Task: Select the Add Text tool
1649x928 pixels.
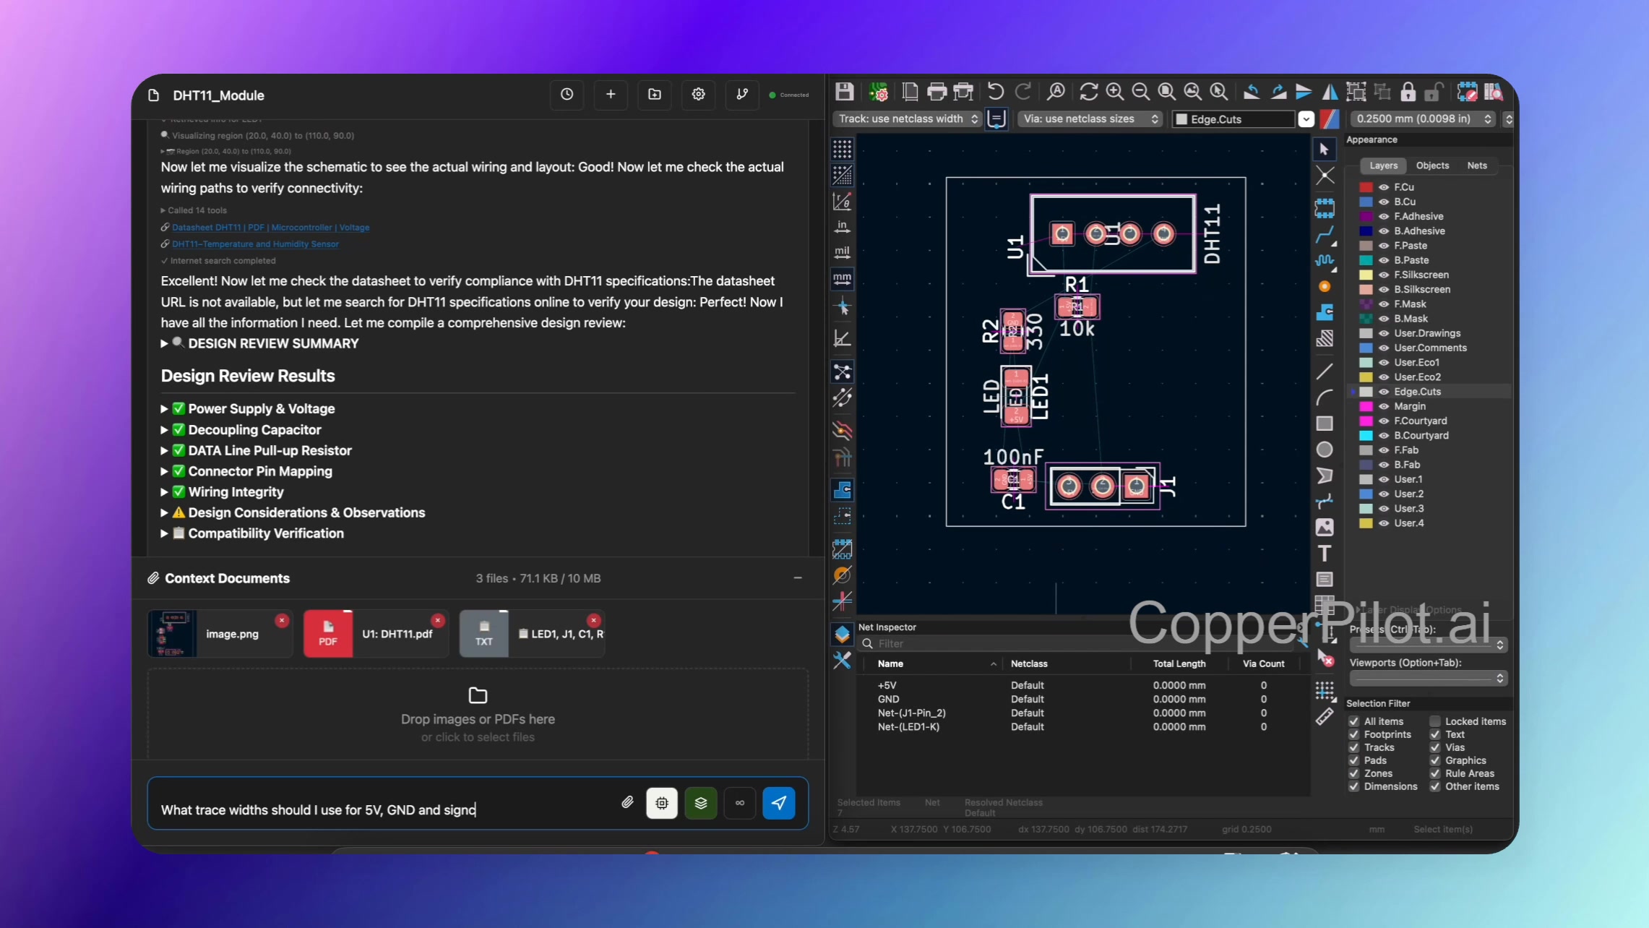Action: 1325,554
